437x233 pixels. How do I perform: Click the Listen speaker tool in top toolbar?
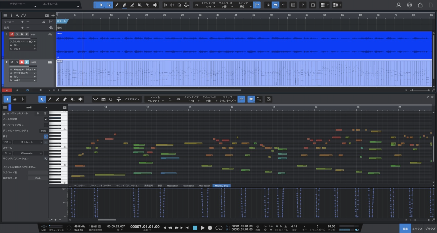click(155, 5)
